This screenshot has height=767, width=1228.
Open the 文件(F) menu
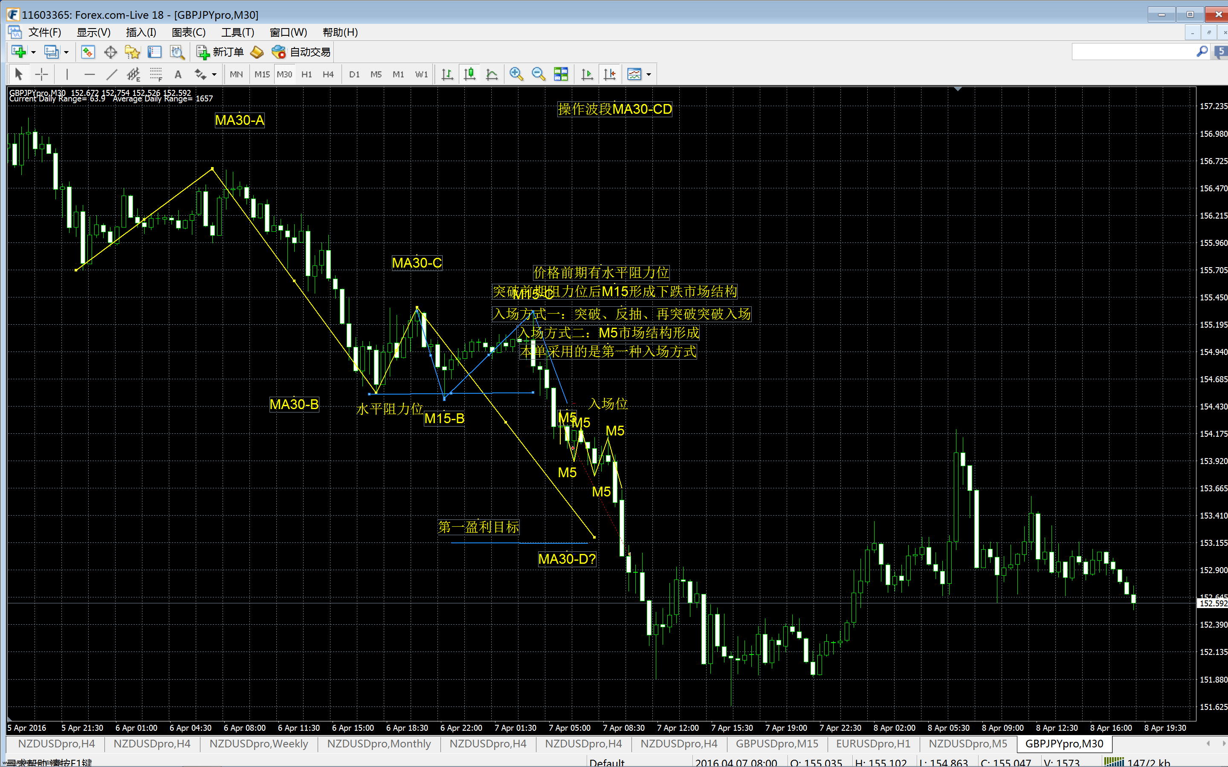click(45, 32)
